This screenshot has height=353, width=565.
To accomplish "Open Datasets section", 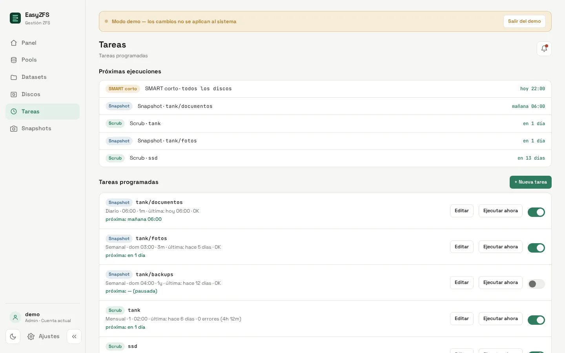I will (x=42, y=77).
